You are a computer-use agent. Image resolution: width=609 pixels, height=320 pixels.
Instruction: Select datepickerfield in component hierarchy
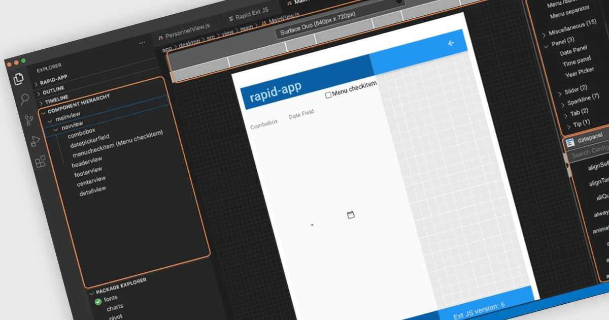(90, 141)
